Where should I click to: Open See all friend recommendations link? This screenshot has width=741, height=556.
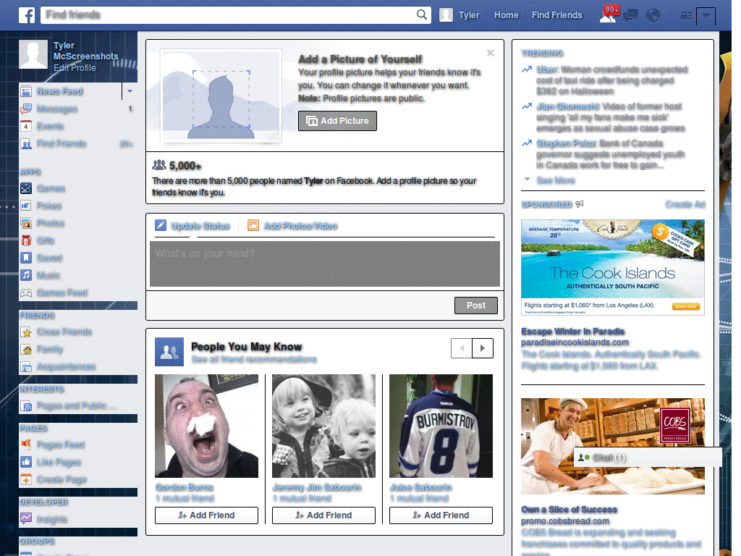[254, 359]
